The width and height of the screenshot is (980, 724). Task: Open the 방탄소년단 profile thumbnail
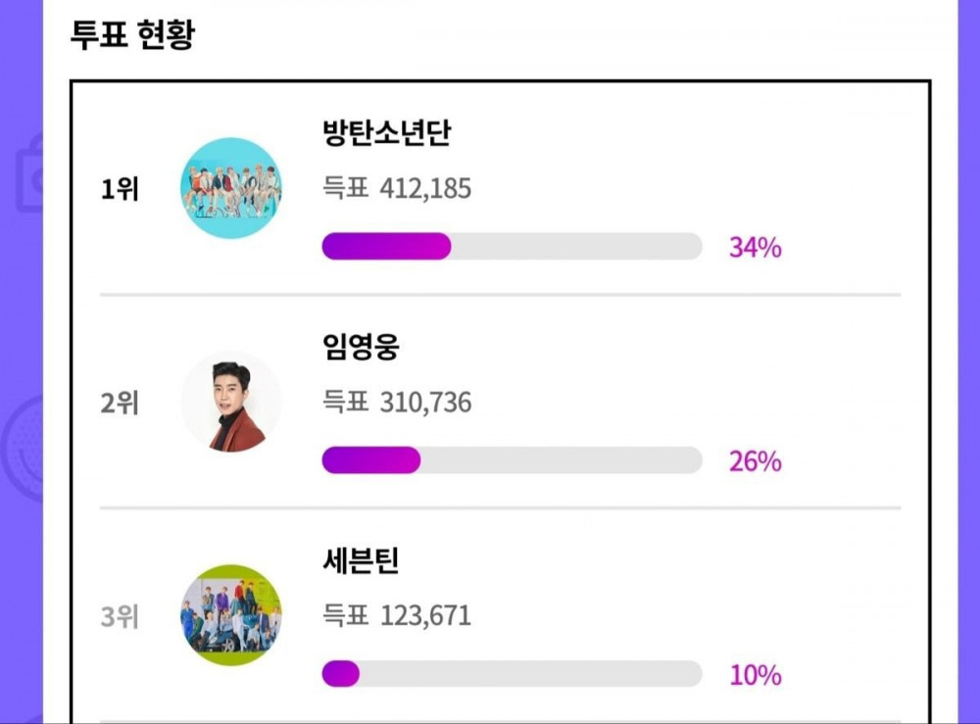click(x=231, y=188)
